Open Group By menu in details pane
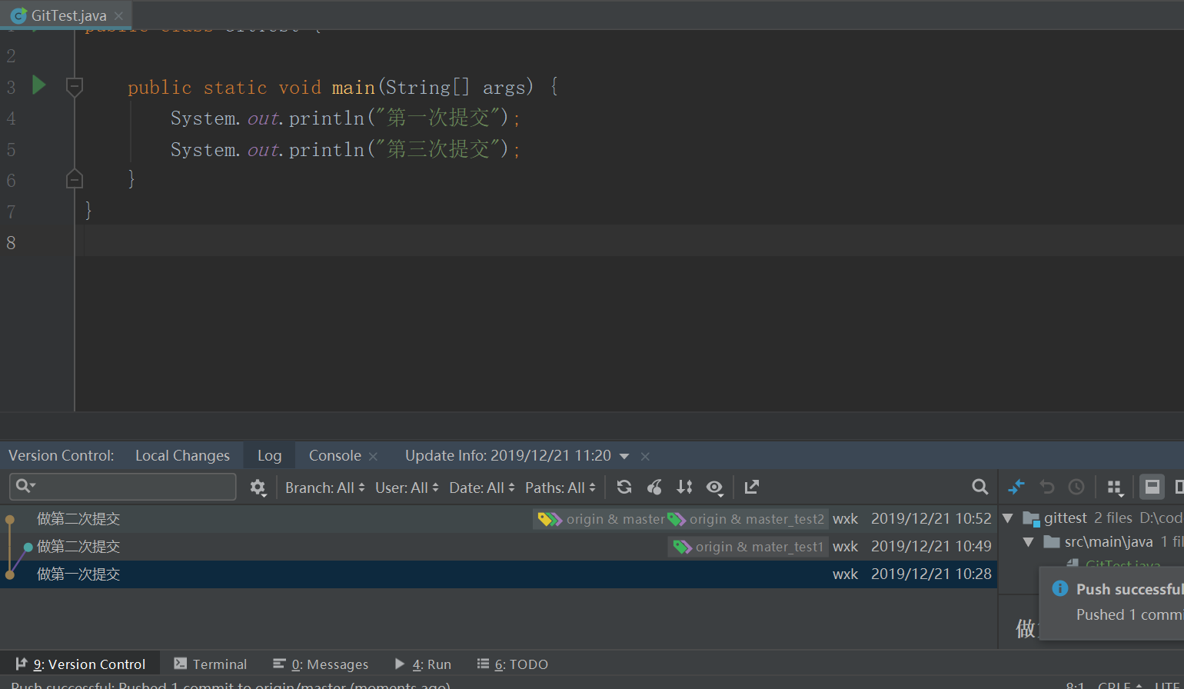Image resolution: width=1184 pixels, height=689 pixels. point(1115,488)
